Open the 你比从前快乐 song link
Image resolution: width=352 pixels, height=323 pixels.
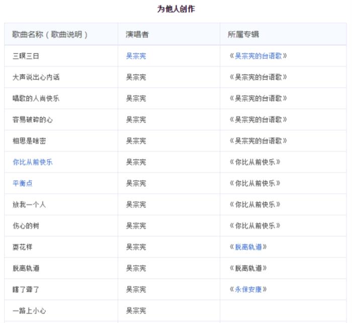33,162
